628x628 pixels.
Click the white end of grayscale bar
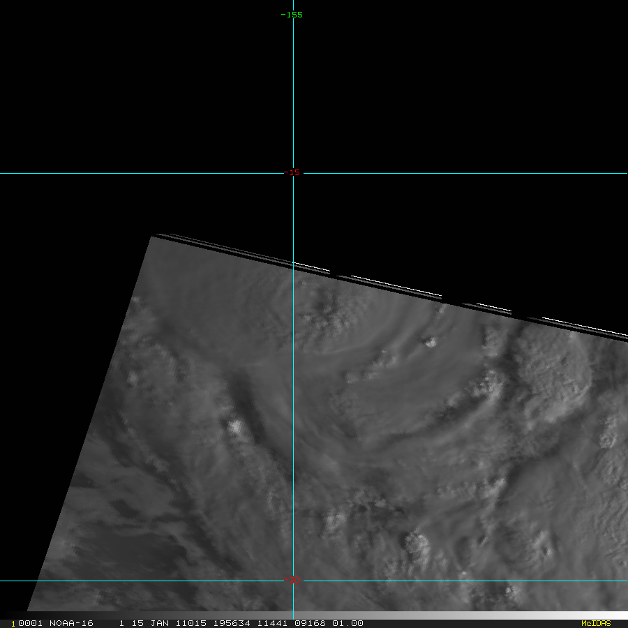point(621,615)
